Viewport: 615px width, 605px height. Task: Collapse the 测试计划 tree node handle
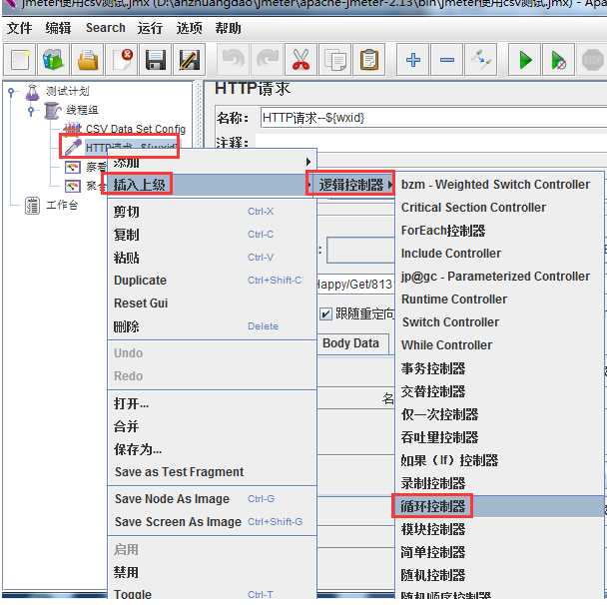point(11,92)
